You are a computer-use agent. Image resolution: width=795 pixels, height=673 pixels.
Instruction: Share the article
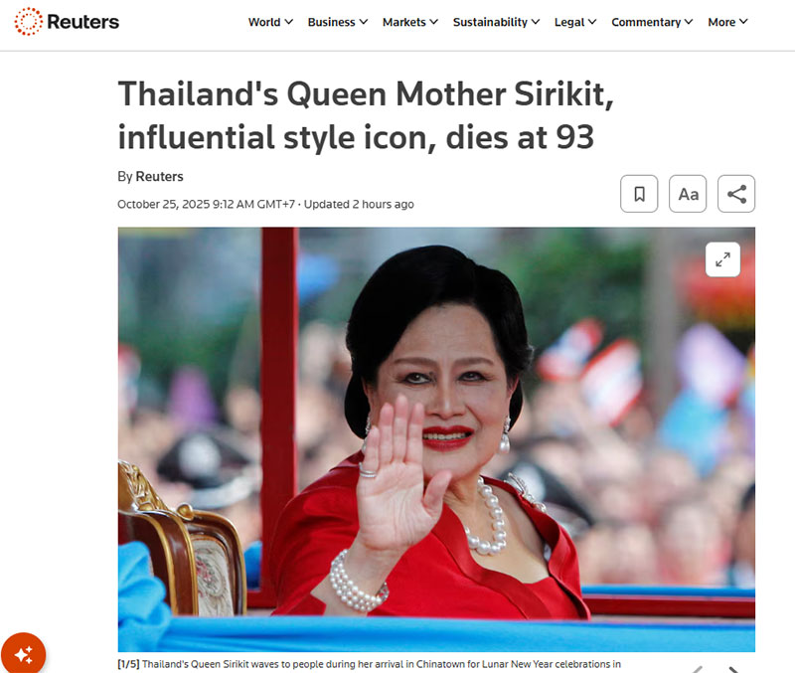tap(736, 194)
